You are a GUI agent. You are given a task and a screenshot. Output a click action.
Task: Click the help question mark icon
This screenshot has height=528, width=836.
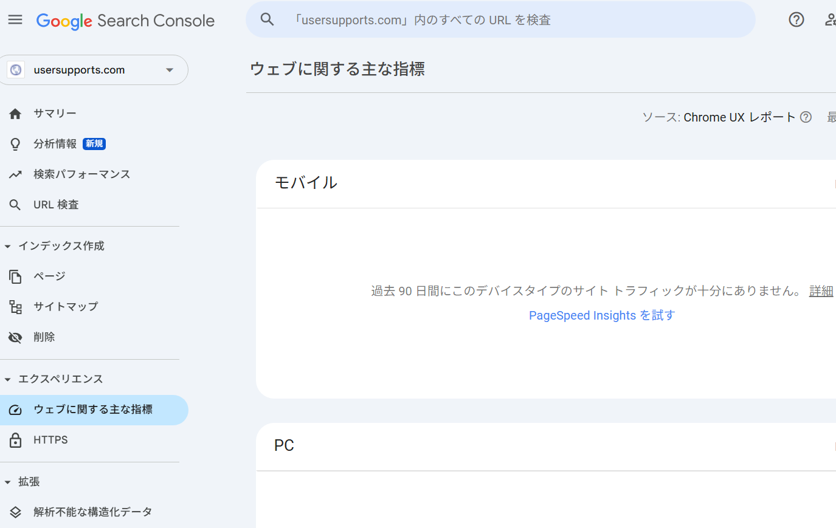[796, 20]
